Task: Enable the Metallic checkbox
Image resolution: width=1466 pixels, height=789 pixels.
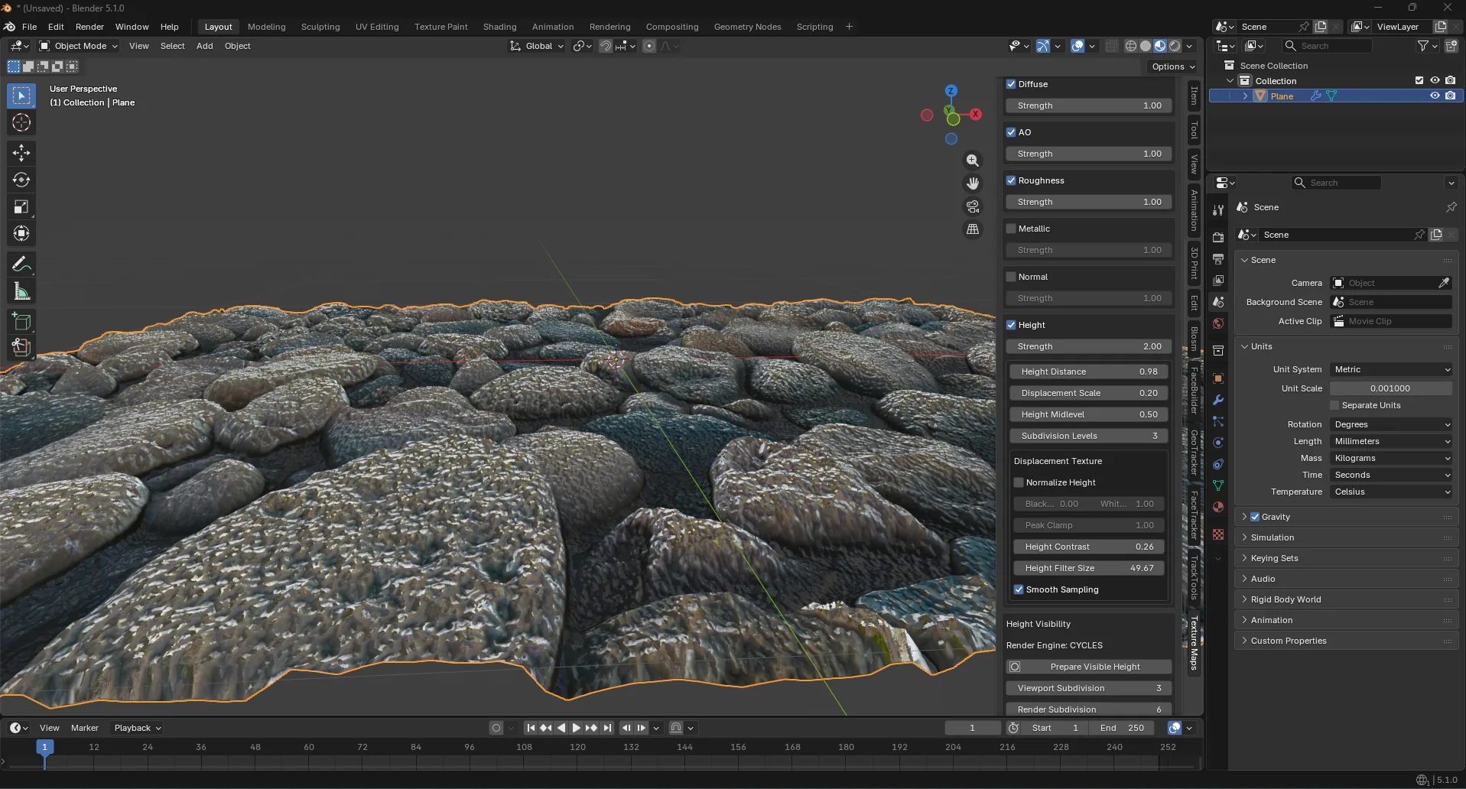Action: (x=1011, y=229)
